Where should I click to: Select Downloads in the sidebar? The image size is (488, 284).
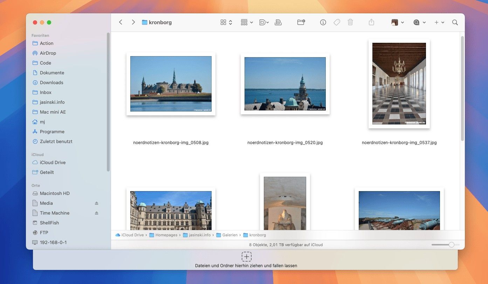51,83
